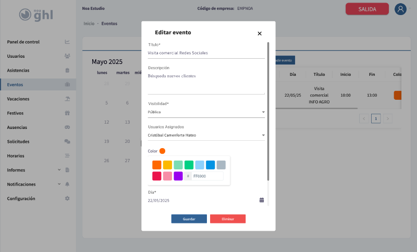
Task: Select the purple color swatch
Action: tap(178, 176)
